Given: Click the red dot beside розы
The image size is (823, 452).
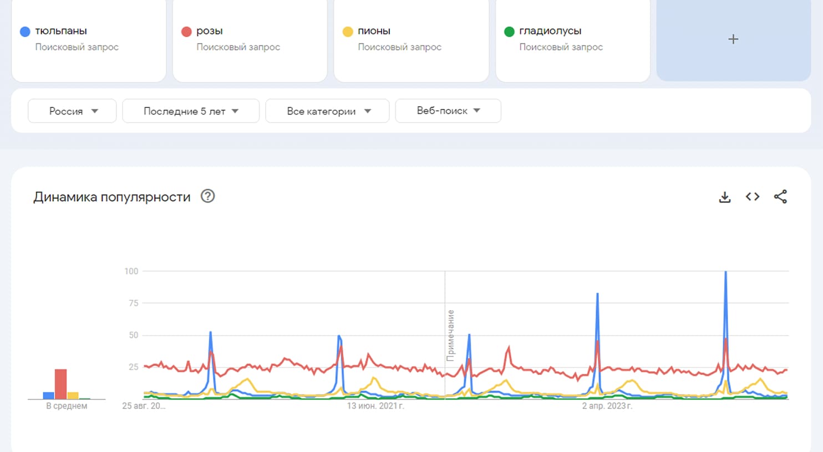Looking at the screenshot, I should click(x=186, y=32).
